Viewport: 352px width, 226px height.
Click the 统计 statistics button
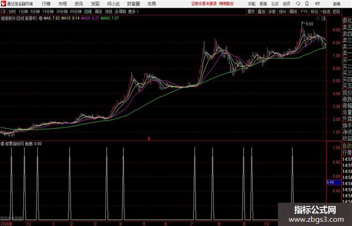tap(282, 12)
